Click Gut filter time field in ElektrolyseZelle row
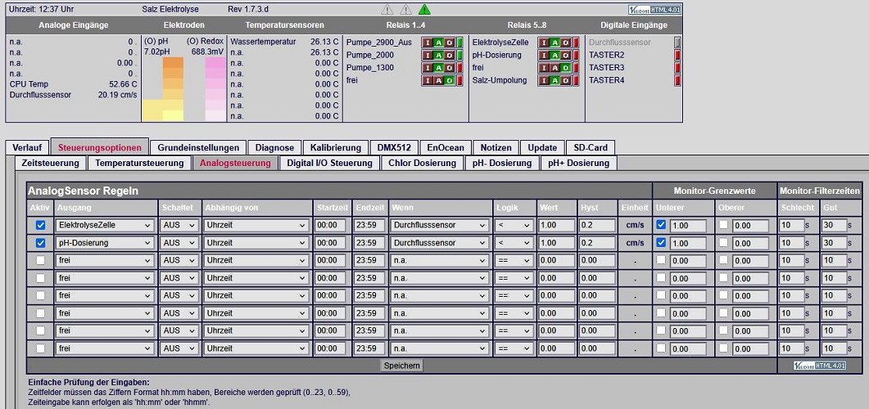The width and height of the screenshot is (869, 409). (834, 226)
